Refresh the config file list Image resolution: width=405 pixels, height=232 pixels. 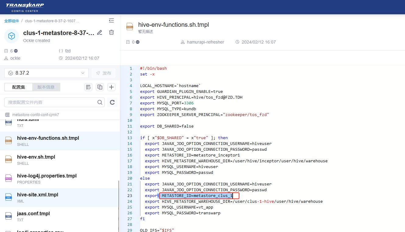click(112, 102)
